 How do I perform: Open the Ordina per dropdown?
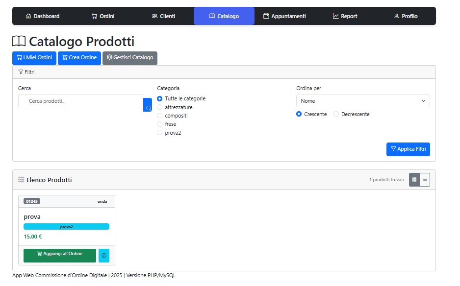tap(363, 101)
